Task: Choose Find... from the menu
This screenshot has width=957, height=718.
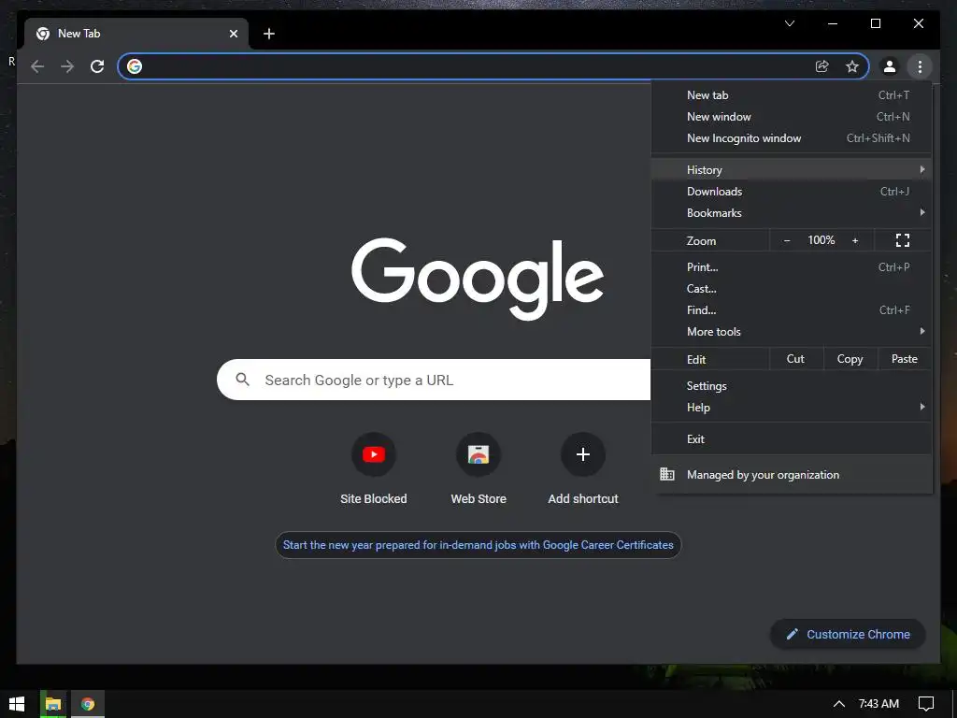Action: coord(792,310)
